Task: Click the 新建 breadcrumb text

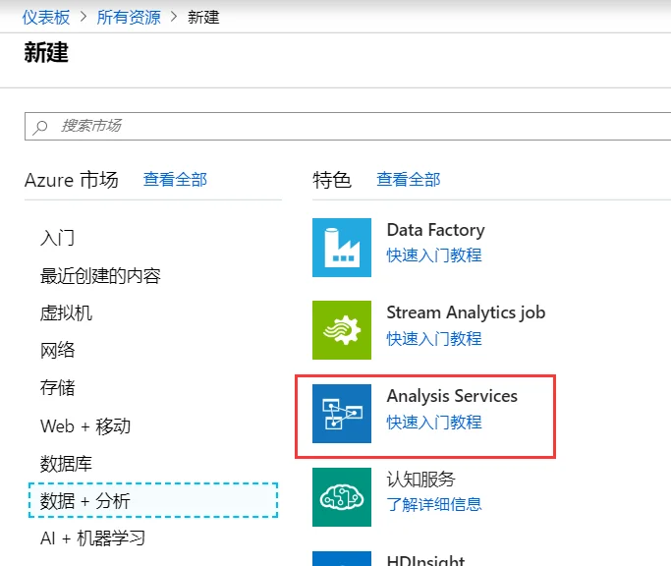Action: (203, 18)
